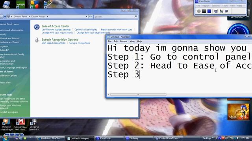The height and width of the screenshot is (141, 252).
Task: Open Ease of Access Center heading link
Action: click(56, 26)
